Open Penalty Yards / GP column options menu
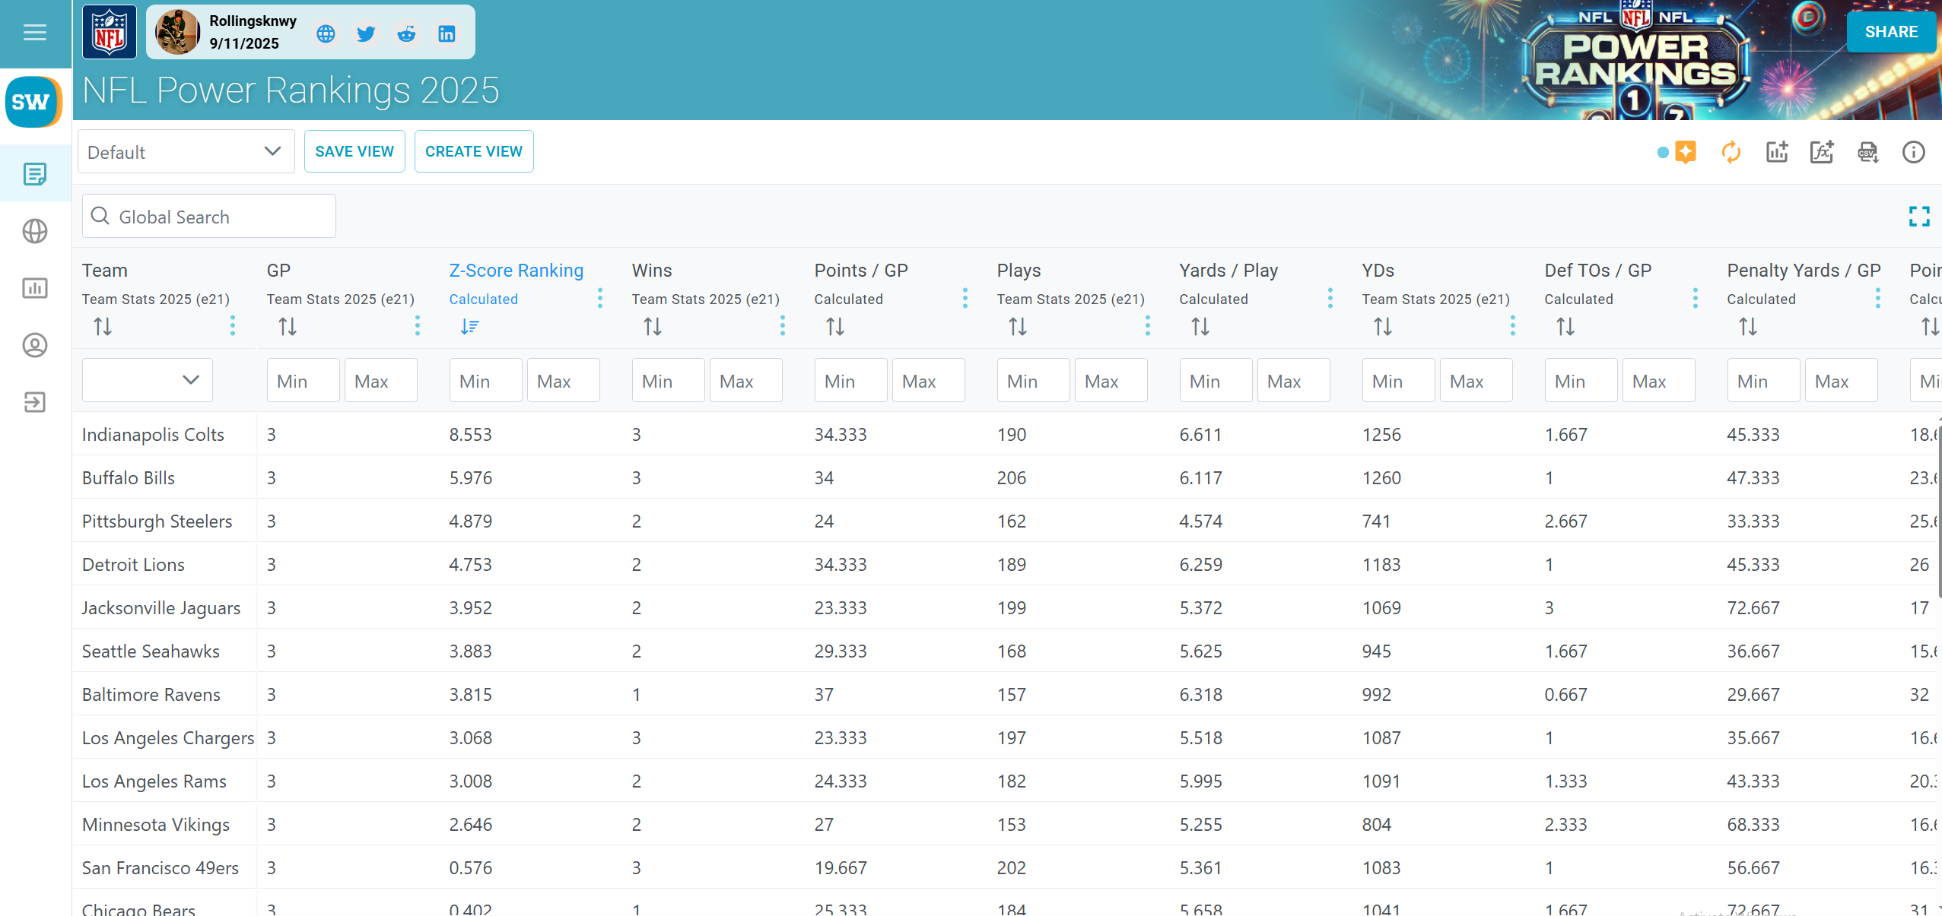The width and height of the screenshot is (1942, 916). click(1878, 298)
